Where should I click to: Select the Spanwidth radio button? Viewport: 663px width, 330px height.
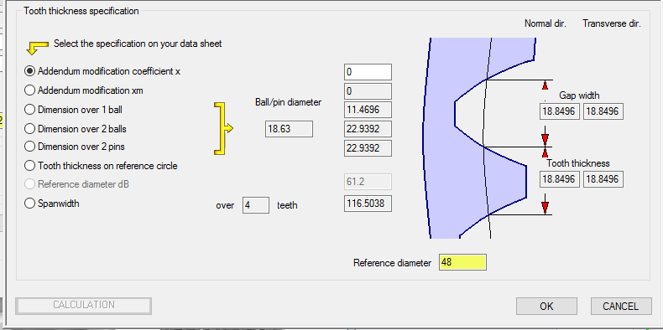(29, 204)
